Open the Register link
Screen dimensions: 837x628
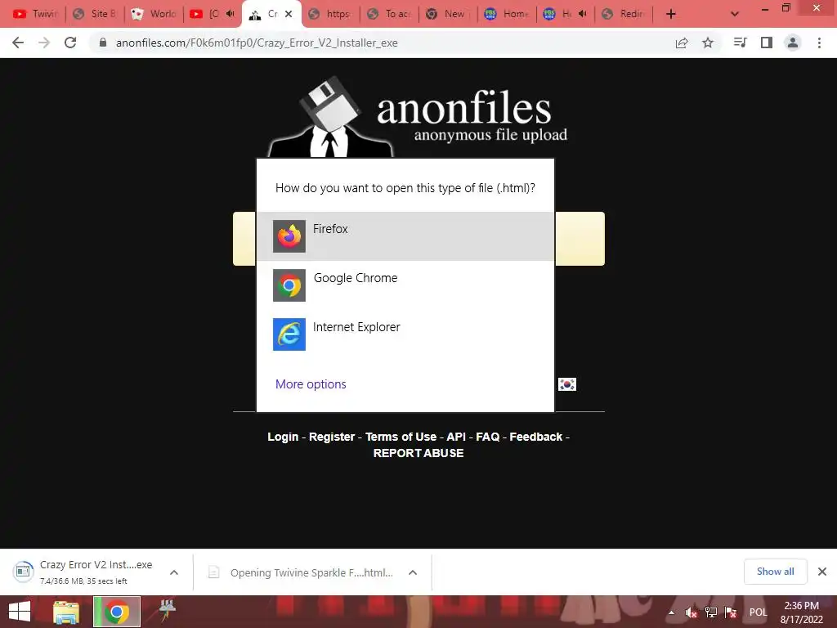pos(332,437)
